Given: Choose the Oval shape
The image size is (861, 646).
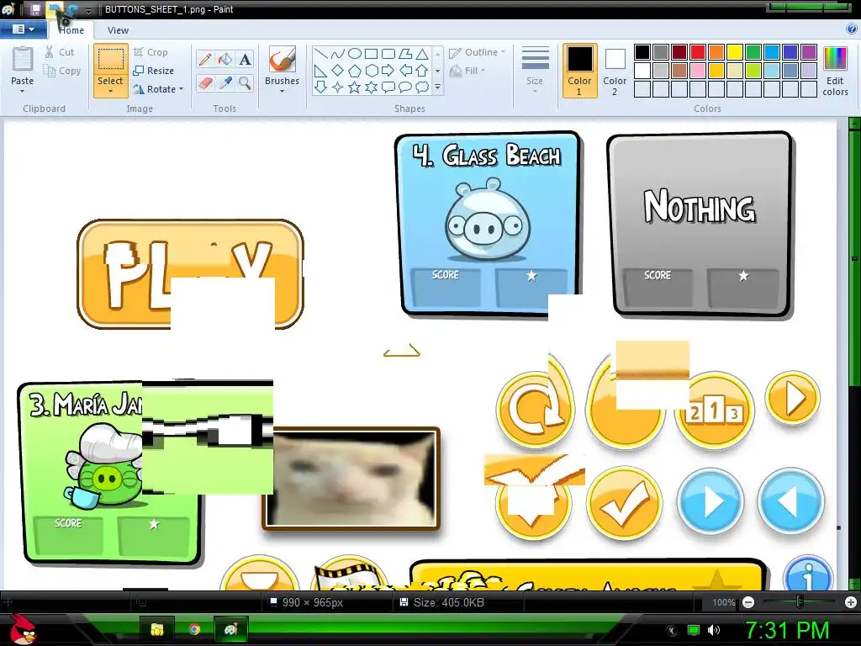Looking at the screenshot, I should 355,54.
